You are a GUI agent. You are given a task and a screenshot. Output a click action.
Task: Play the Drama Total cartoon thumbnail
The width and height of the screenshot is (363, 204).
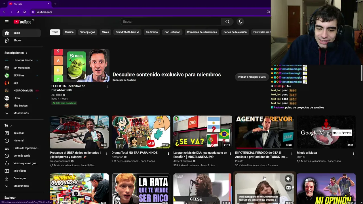click(141, 132)
